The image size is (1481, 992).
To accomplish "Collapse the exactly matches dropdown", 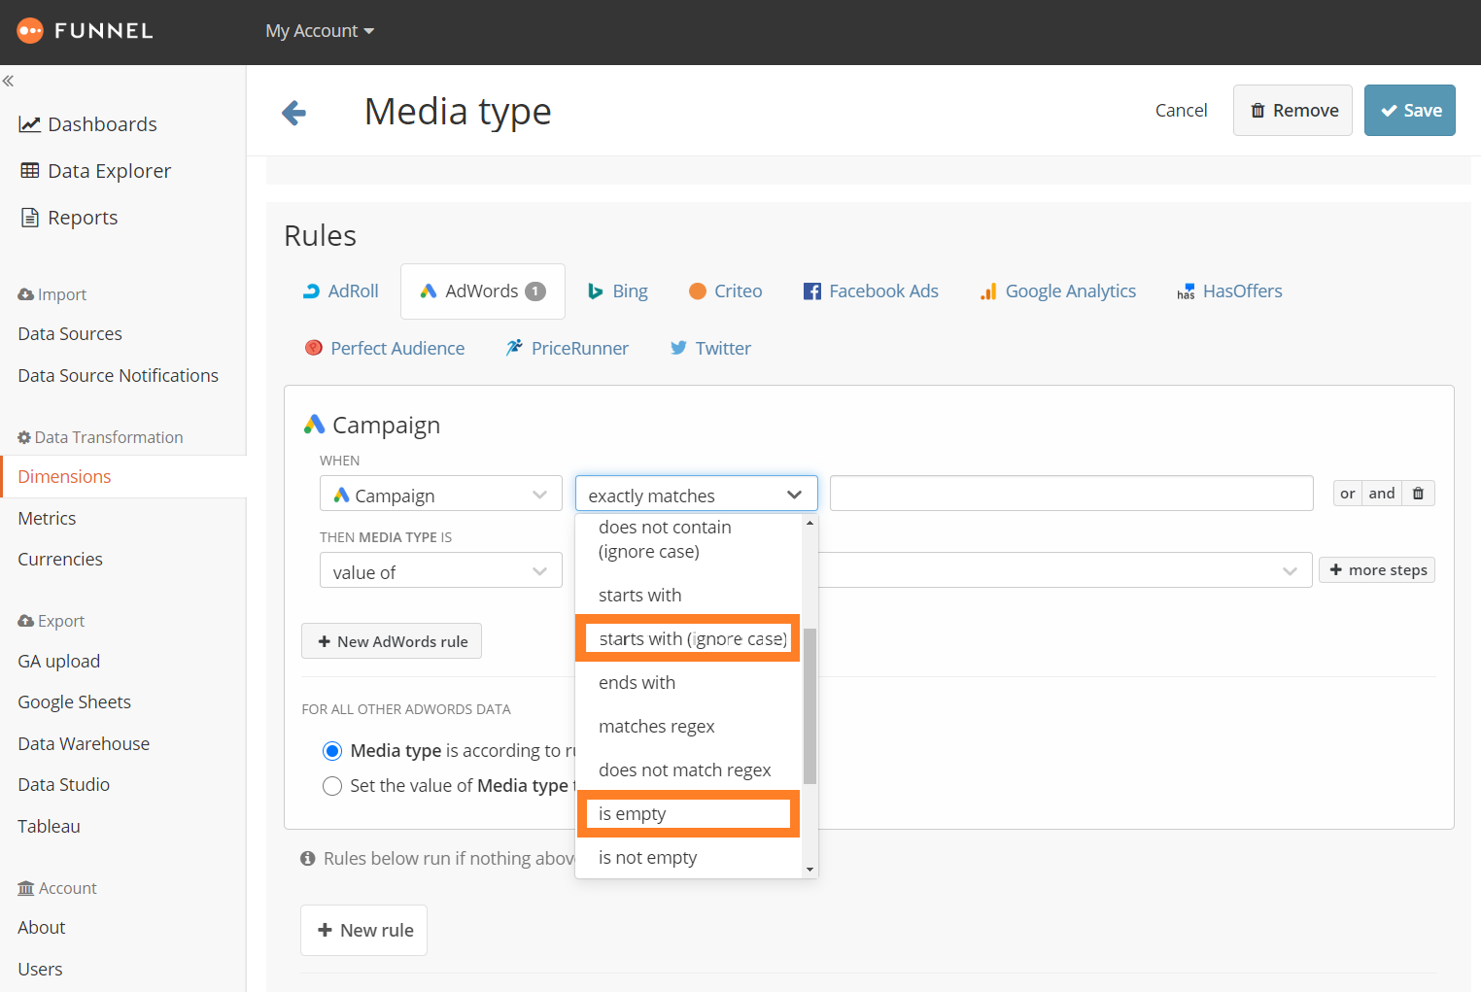I will point(697,494).
